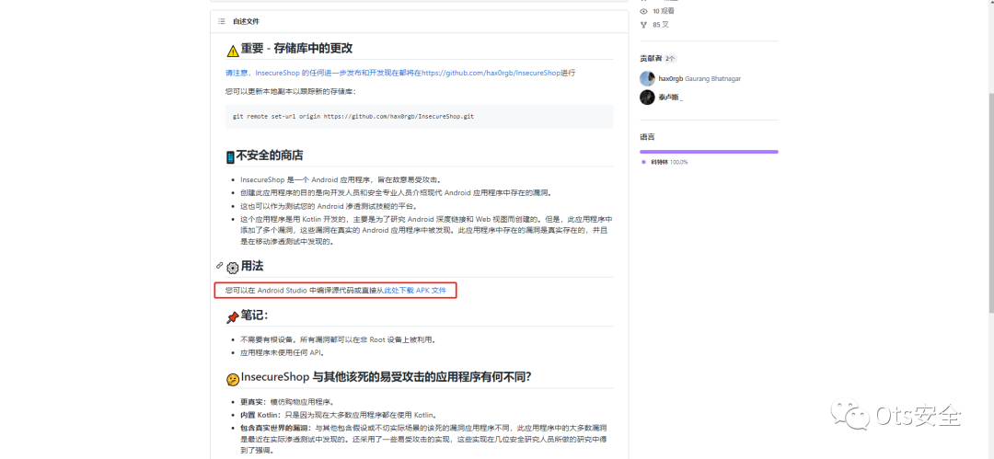
Task: Open the README outline list icon
Action: (222, 21)
